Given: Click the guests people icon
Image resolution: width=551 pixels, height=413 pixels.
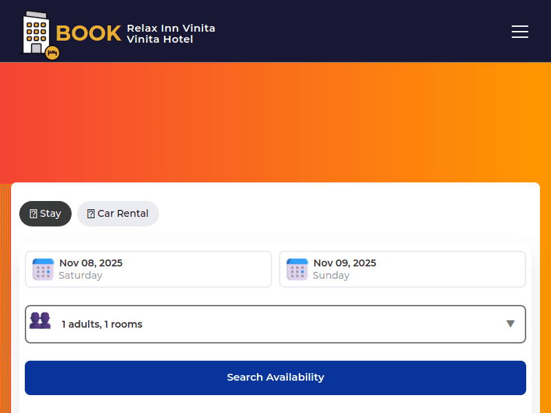Looking at the screenshot, I should tap(40, 321).
